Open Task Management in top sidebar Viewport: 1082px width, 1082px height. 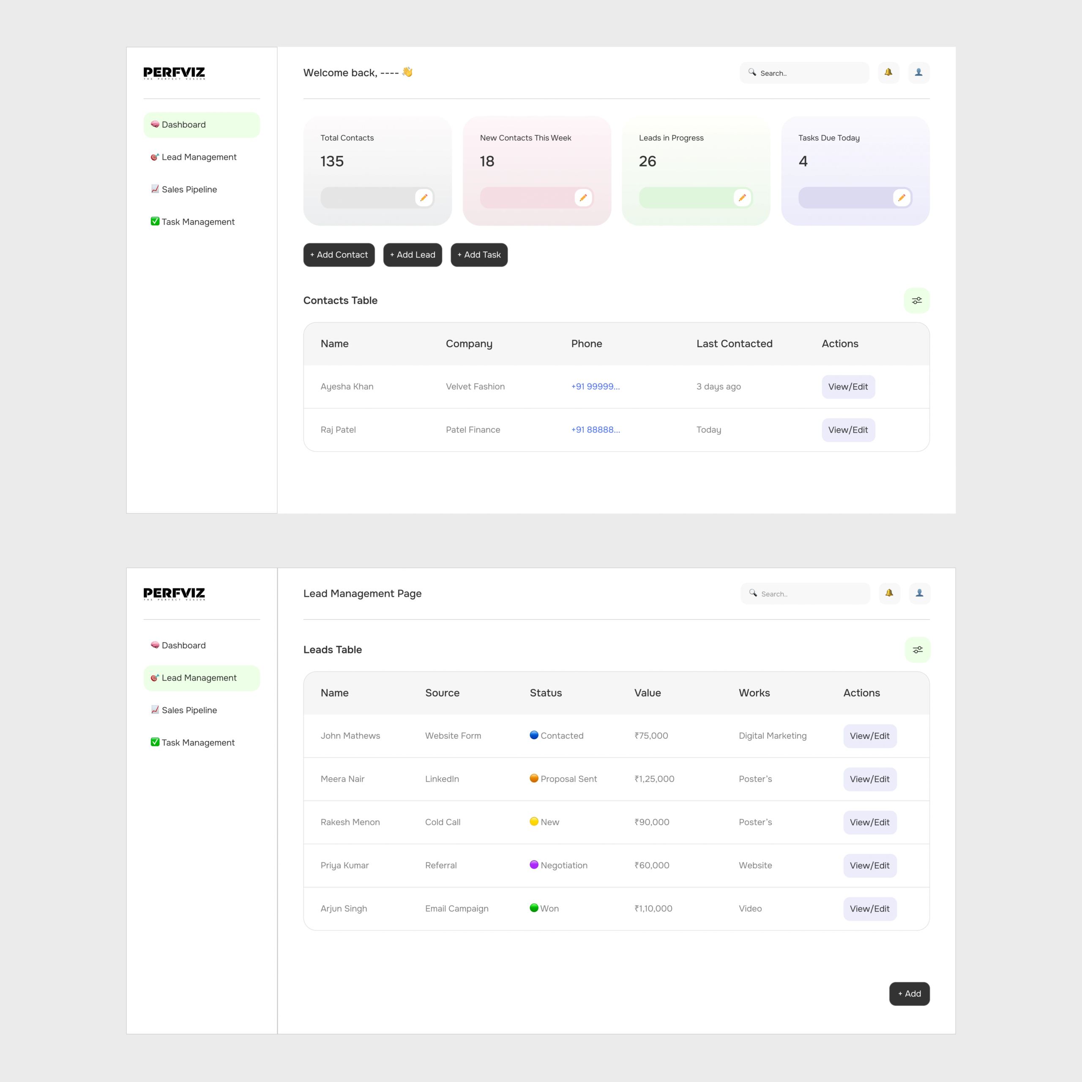click(x=197, y=222)
